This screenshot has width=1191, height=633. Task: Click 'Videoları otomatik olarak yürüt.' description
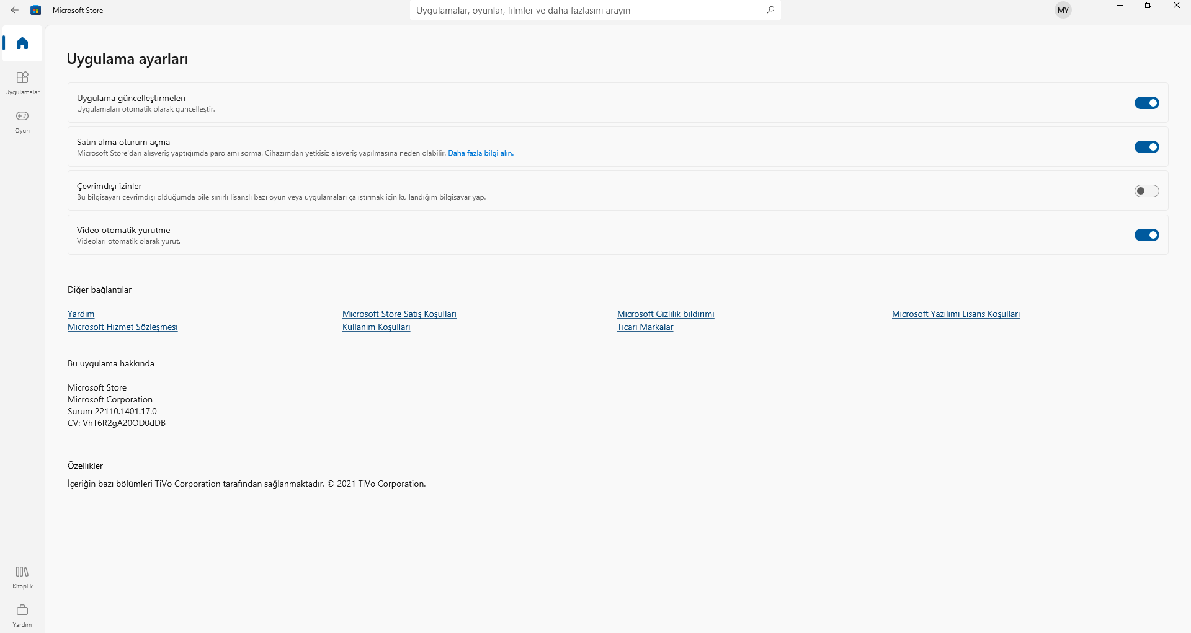128,241
